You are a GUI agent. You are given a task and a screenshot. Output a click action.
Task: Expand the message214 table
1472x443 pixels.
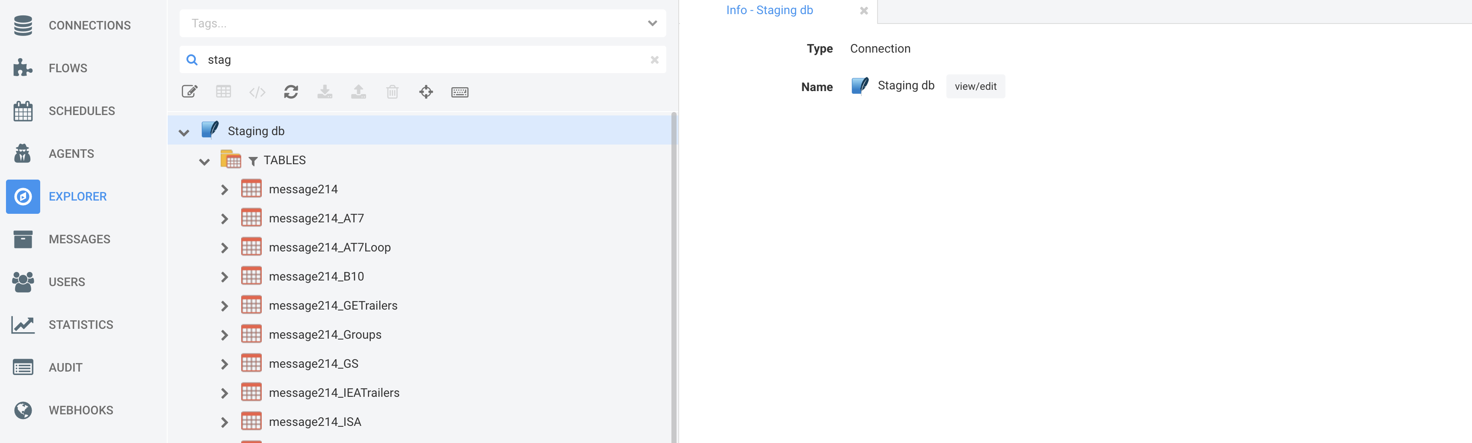pos(225,190)
